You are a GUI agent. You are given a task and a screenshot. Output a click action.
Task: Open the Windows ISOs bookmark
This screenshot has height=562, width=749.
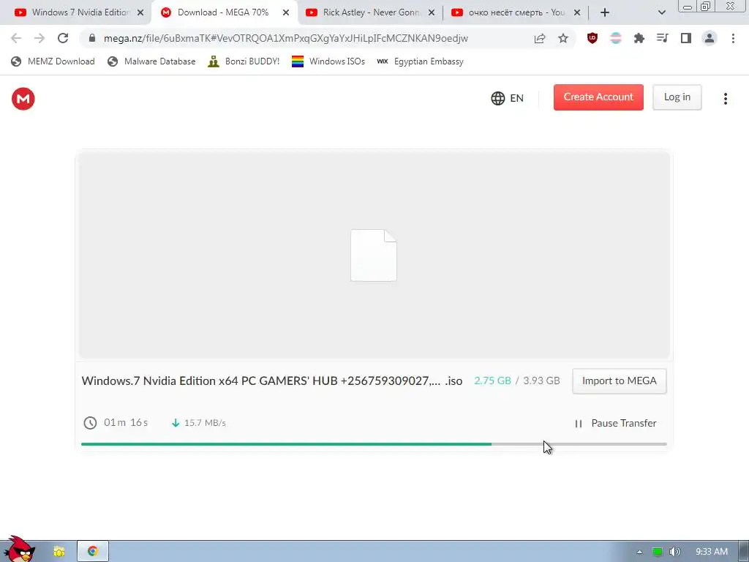pos(328,61)
